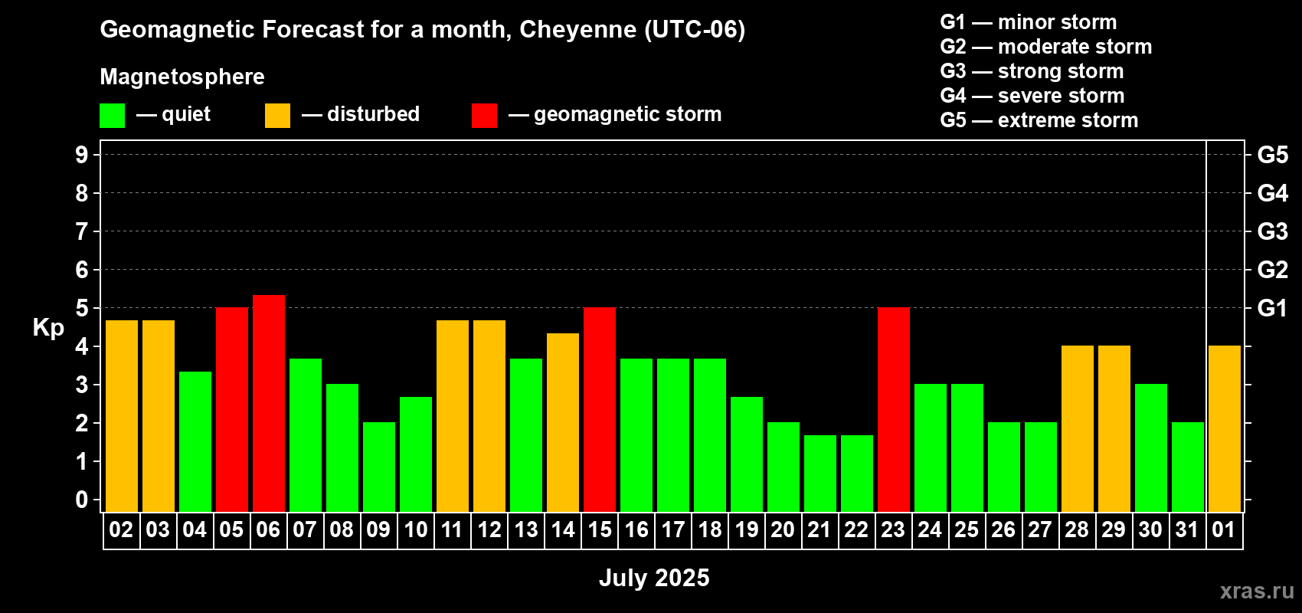The image size is (1302, 613).
Task: Click 'G3 — strong storm' legend text
Action: pos(1032,71)
